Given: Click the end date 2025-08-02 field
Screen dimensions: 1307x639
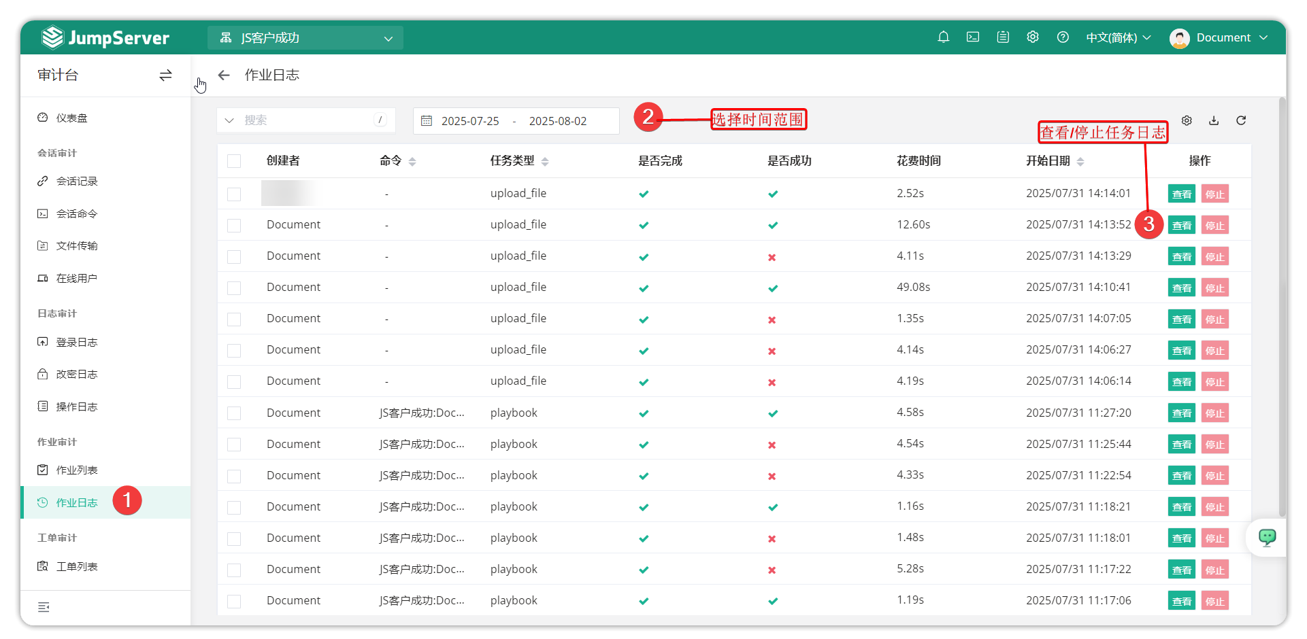Looking at the screenshot, I should (558, 121).
